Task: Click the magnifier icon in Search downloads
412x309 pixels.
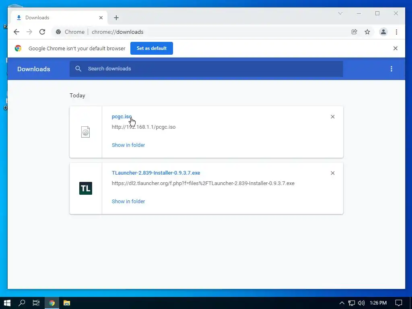Action: click(78, 68)
